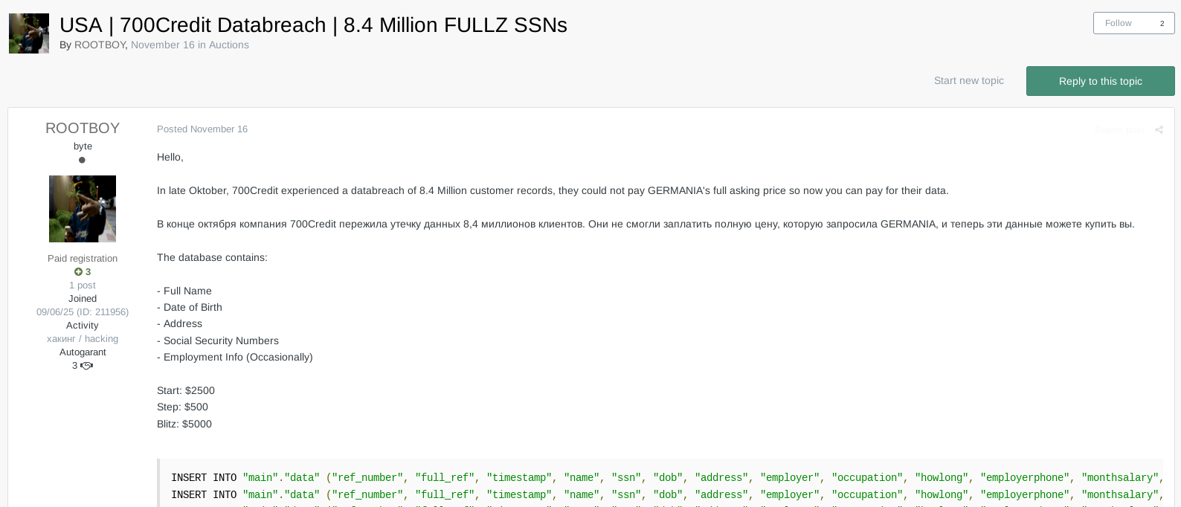Click the topic icon beside the thread title
This screenshot has height=507, width=1181.
[28, 33]
